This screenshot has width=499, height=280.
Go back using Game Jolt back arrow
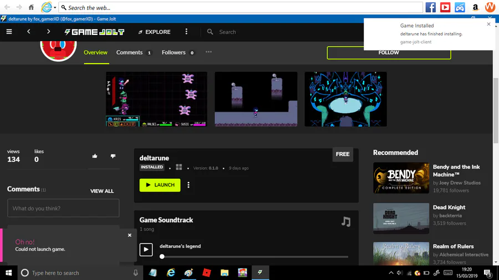click(29, 32)
